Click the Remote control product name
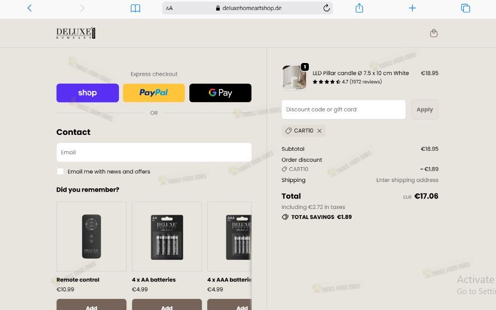The width and height of the screenshot is (496, 310). pos(78,280)
